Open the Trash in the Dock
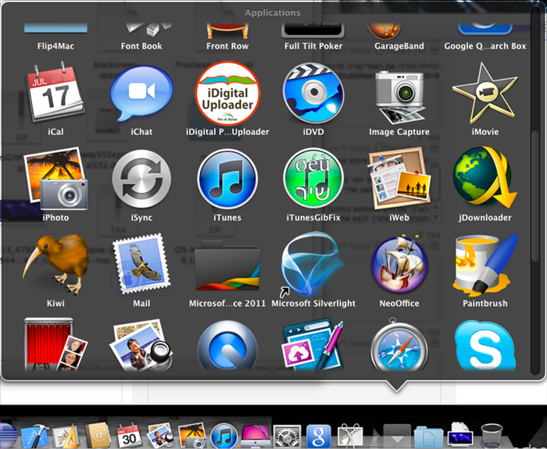The height and width of the screenshot is (449, 547). click(x=492, y=436)
